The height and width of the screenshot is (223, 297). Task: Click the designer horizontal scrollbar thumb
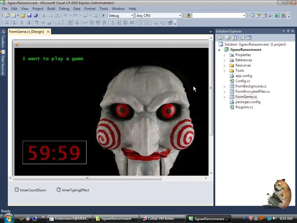click(x=87, y=178)
